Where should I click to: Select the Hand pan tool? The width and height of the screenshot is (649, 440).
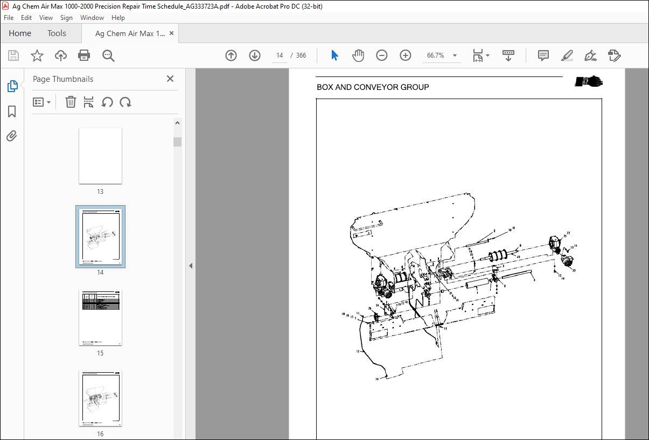(x=358, y=55)
